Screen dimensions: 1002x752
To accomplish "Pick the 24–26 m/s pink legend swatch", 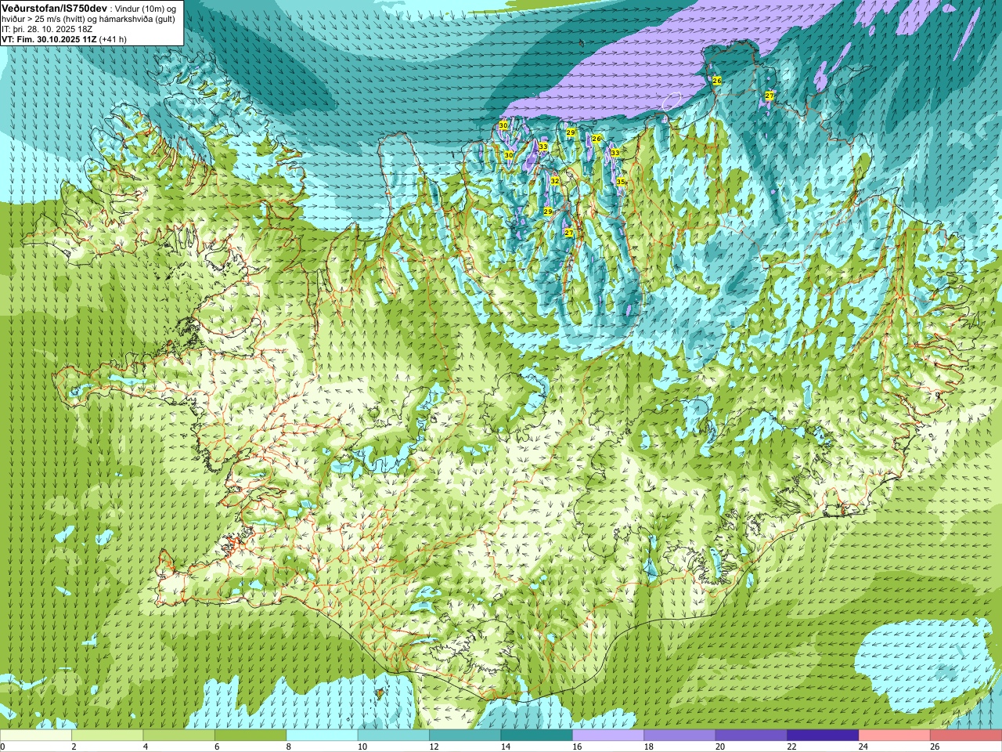I will point(895,736).
